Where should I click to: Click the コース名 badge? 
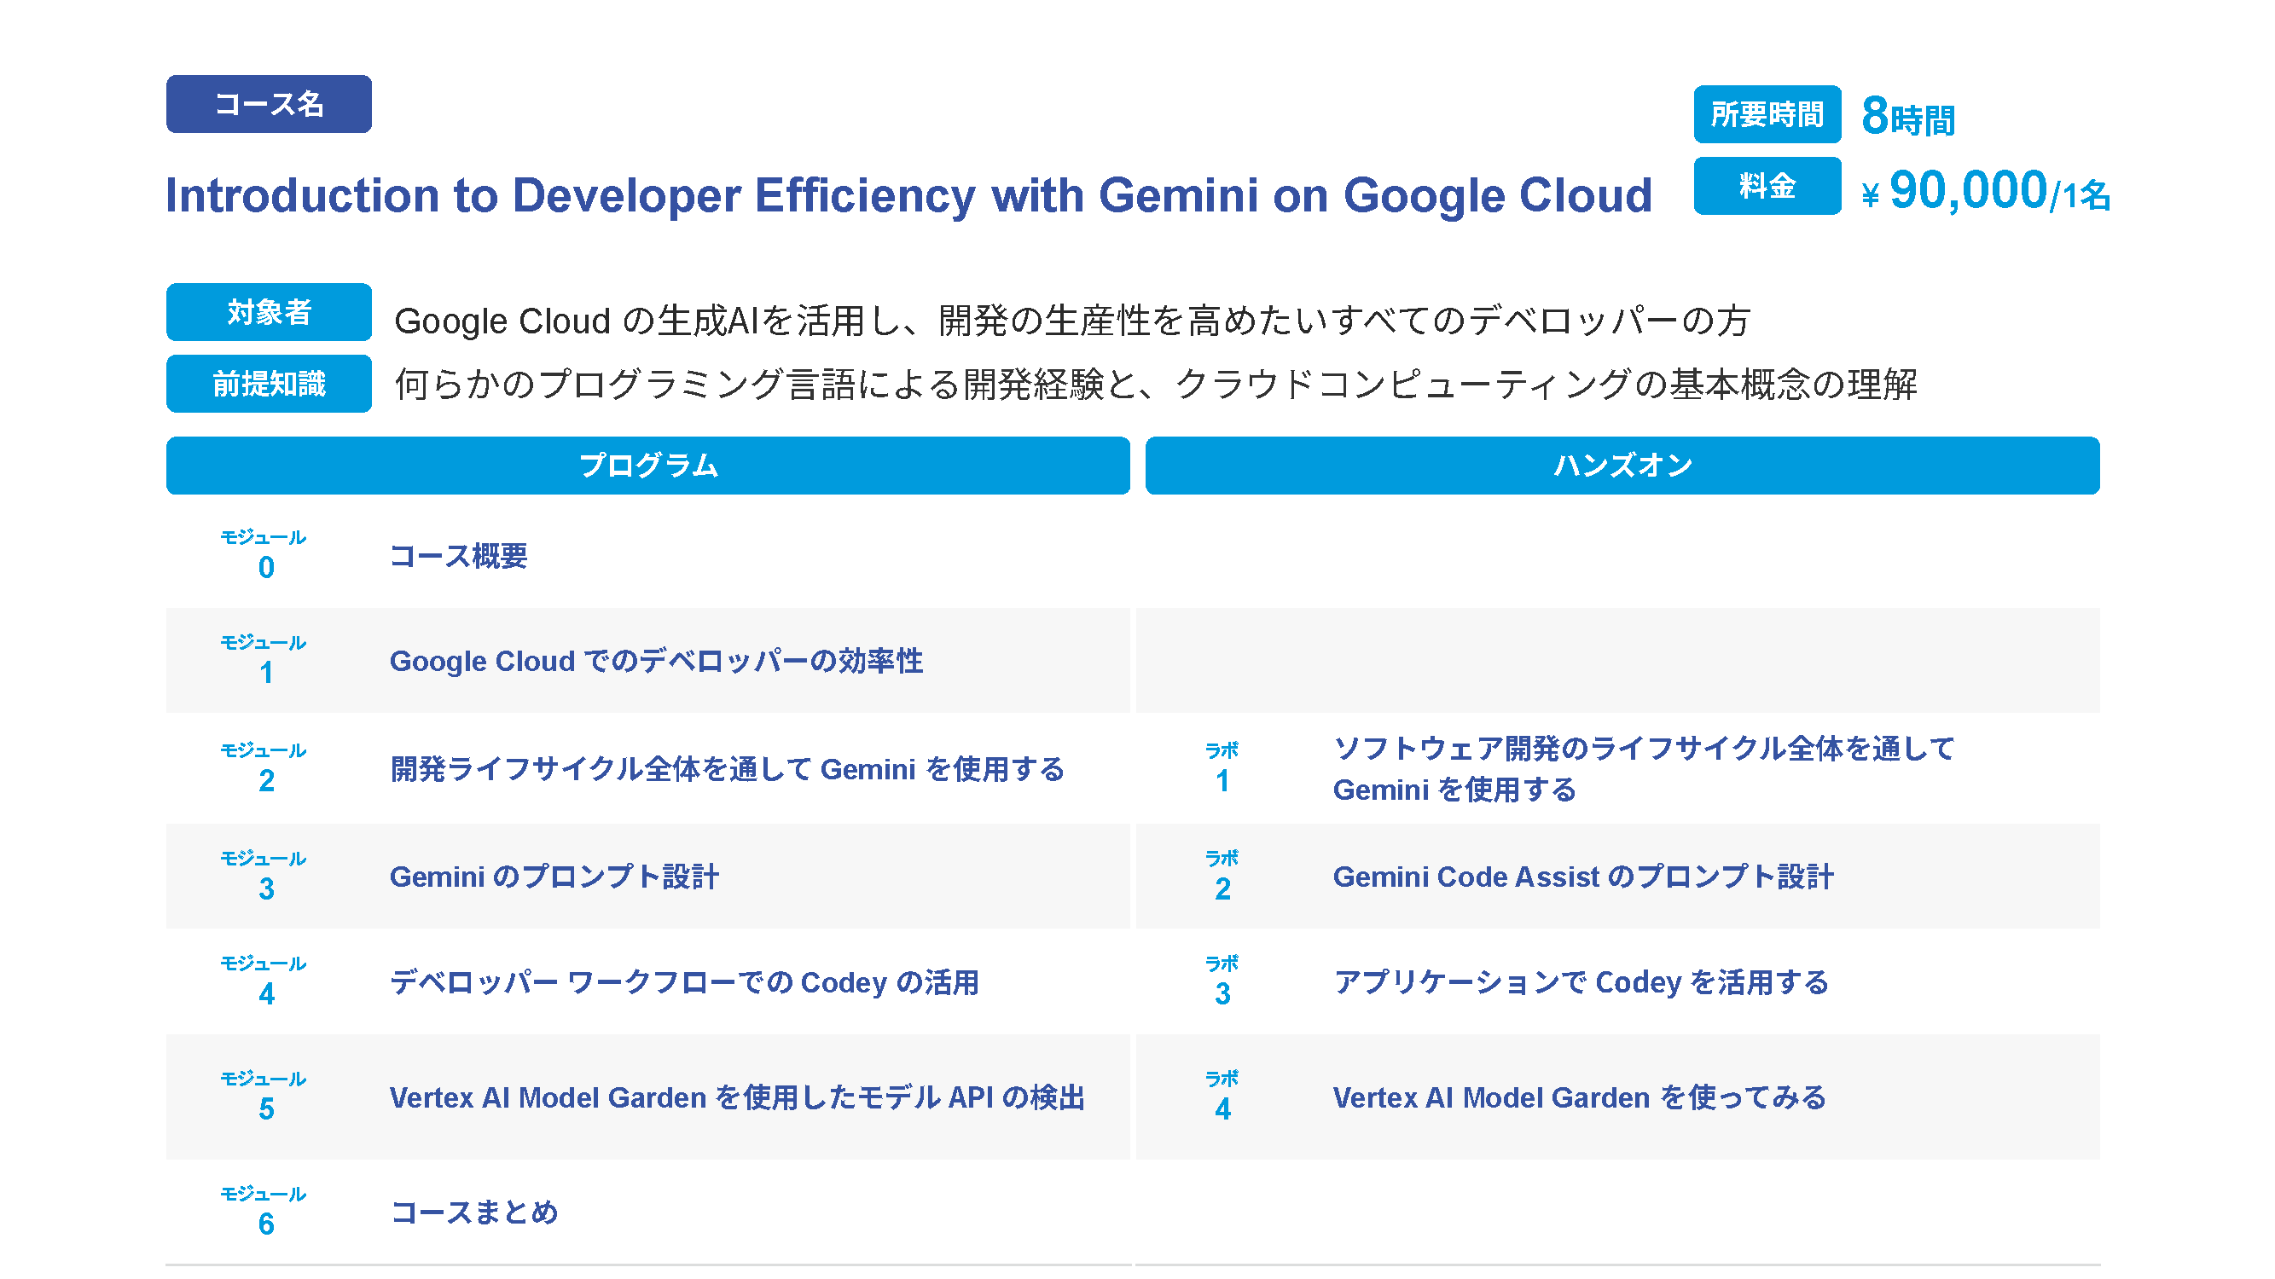[x=269, y=104]
